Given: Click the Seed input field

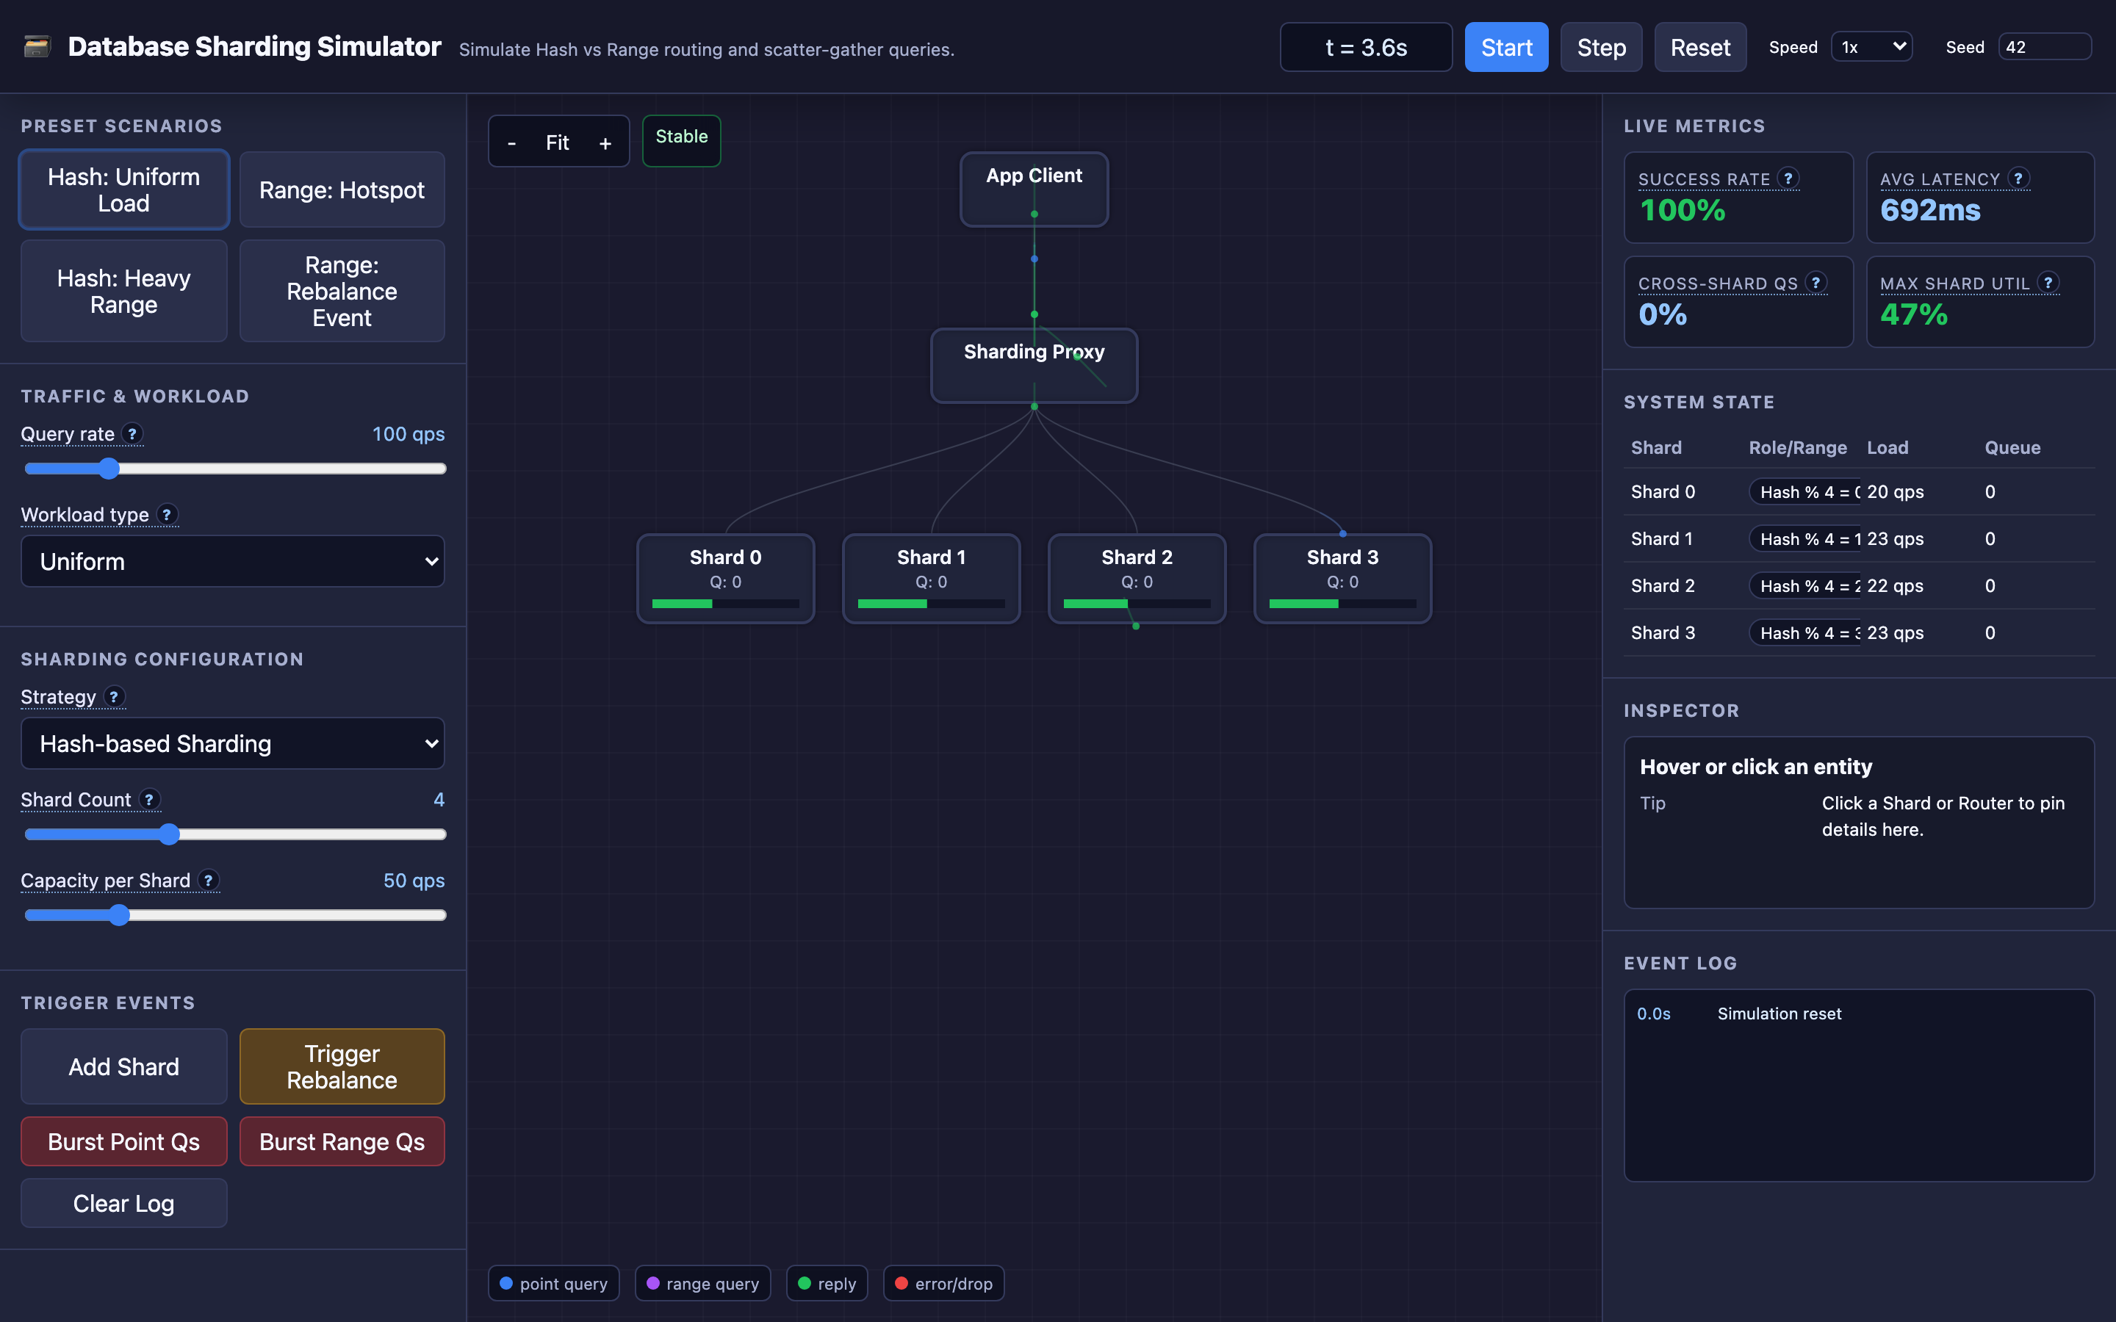Looking at the screenshot, I should pos(2044,47).
